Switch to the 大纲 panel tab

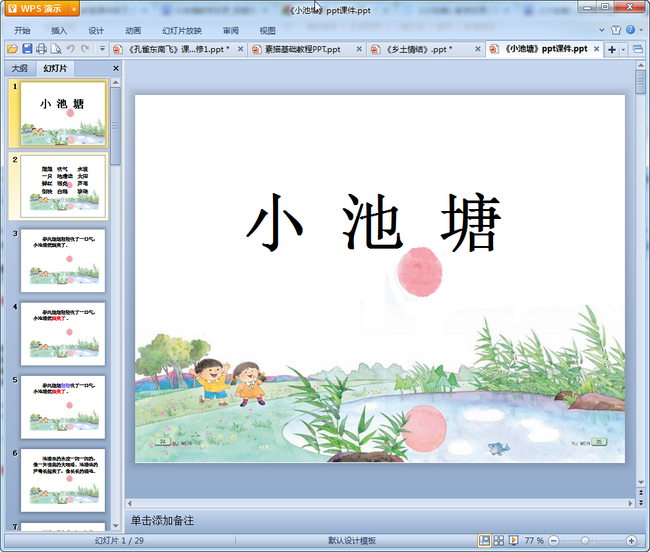tap(20, 69)
